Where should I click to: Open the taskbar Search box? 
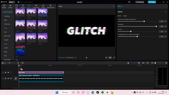(65, 92)
